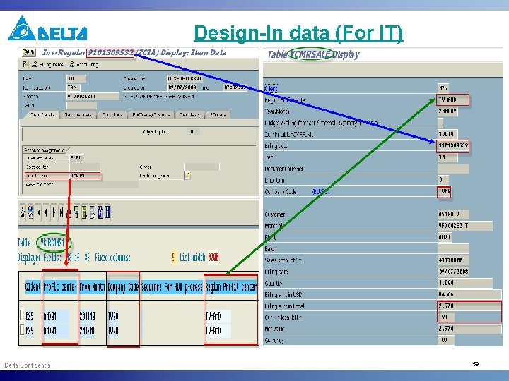Open Accounting from the toolbar
Viewport: 509px width, 381px height.
coord(83,64)
